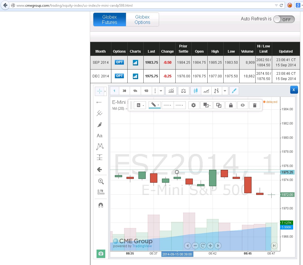This screenshot has height=265, width=303.
Task: Open more time intervals dropdown
Action: coord(161,91)
